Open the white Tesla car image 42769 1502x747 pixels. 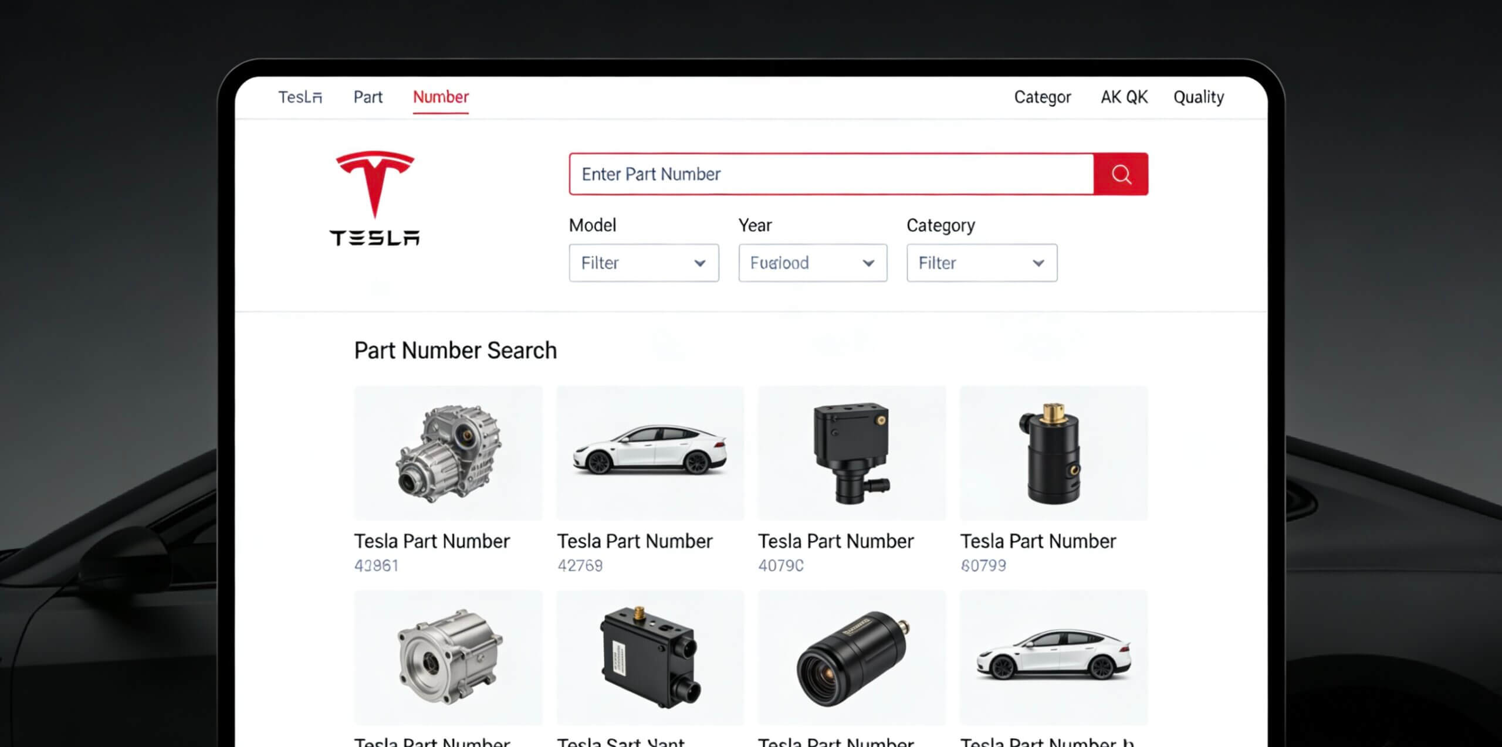650,453
